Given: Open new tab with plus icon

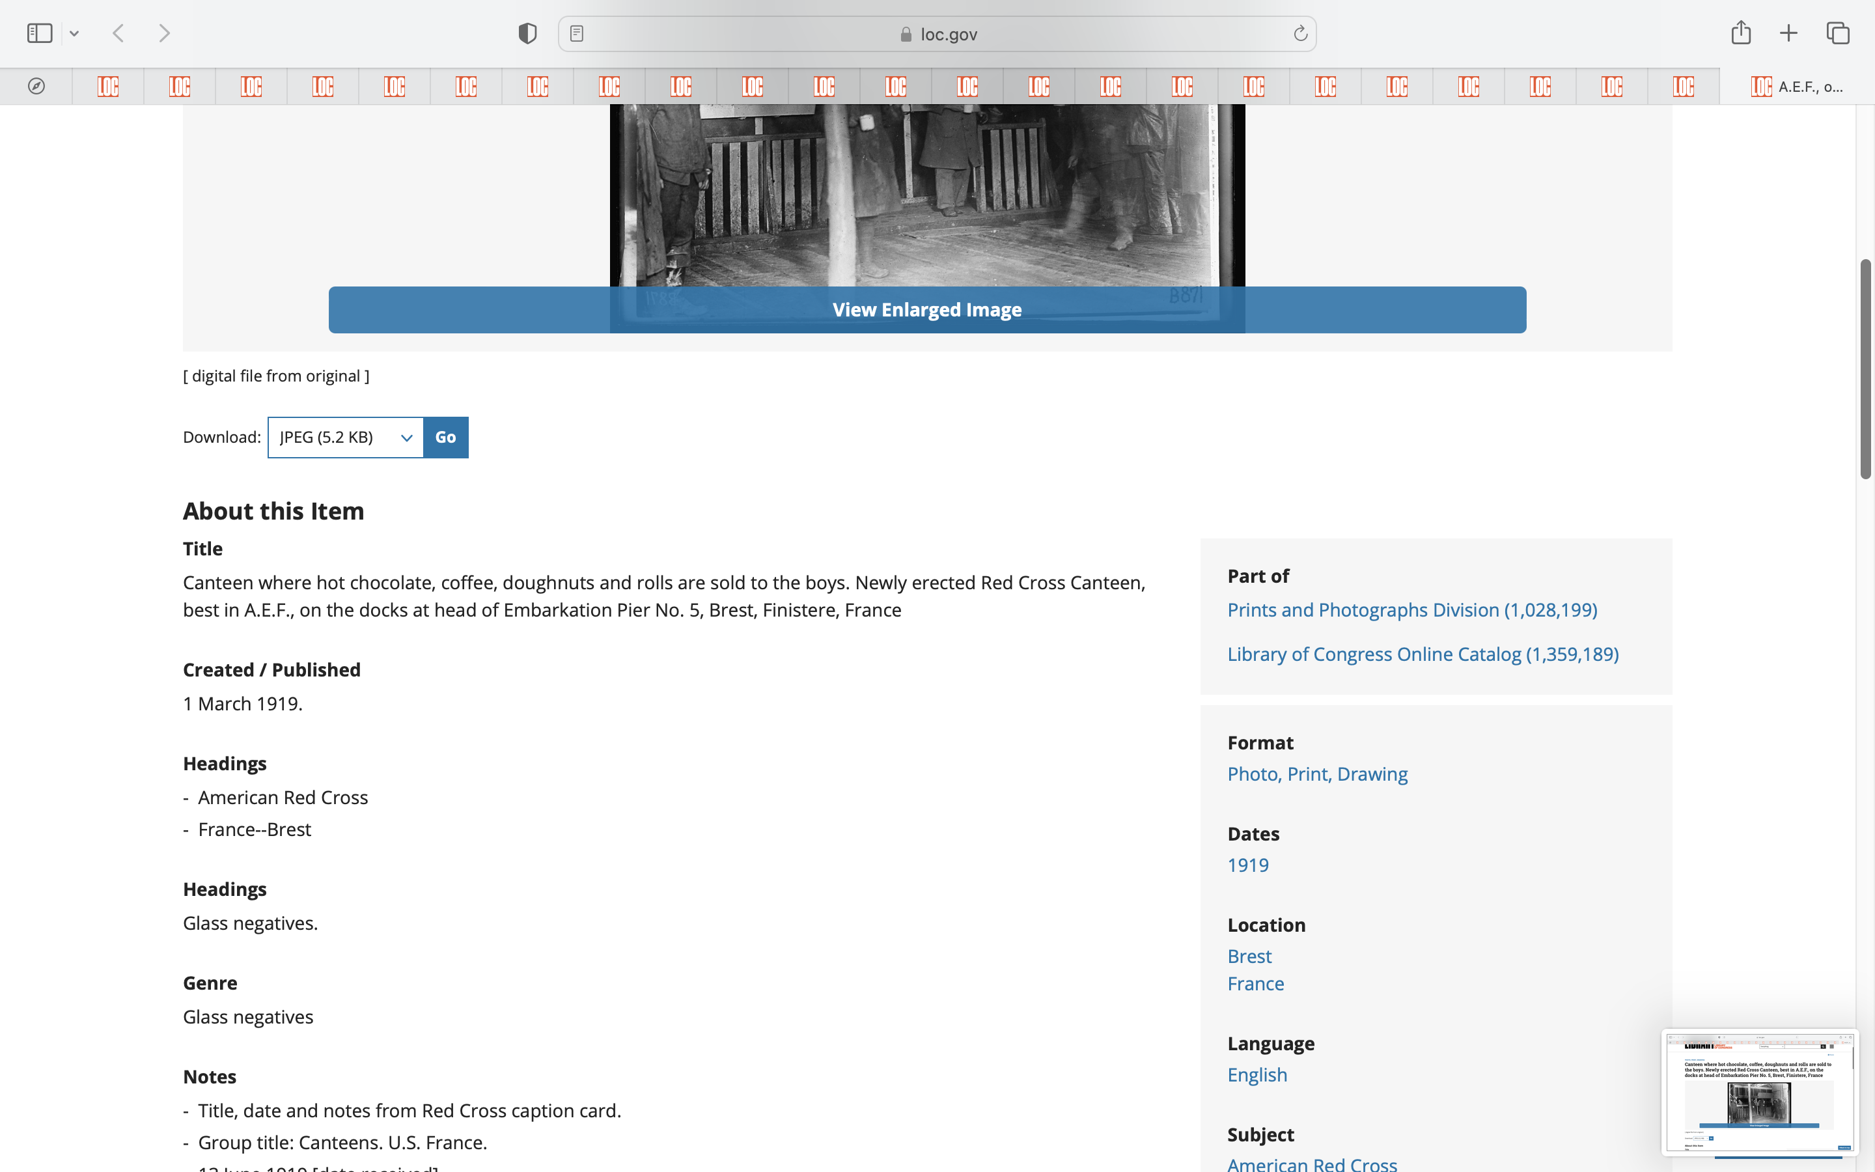Looking at the screenshot, I should pyautogui.click(x=1788, y=33).
